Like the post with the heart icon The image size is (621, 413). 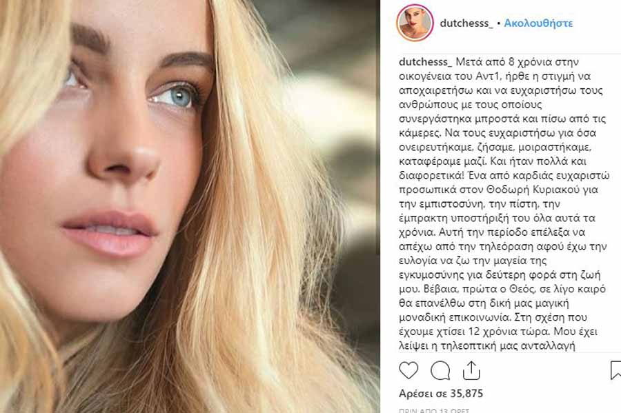[x=408, y=370]
